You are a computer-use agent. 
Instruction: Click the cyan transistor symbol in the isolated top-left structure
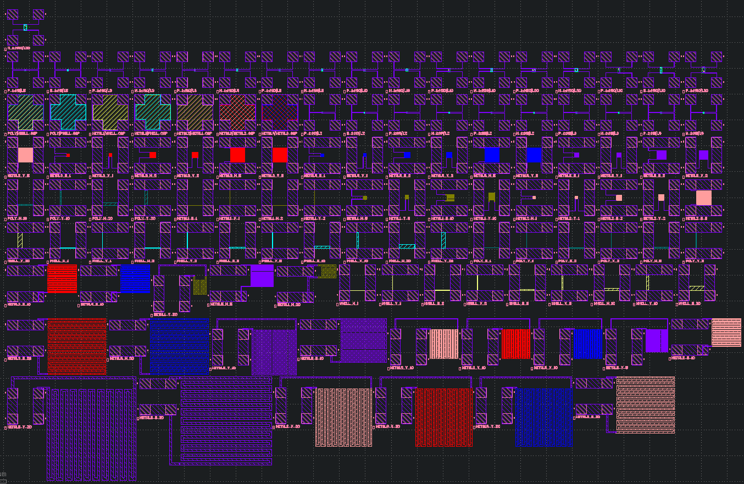click(25, 27)
